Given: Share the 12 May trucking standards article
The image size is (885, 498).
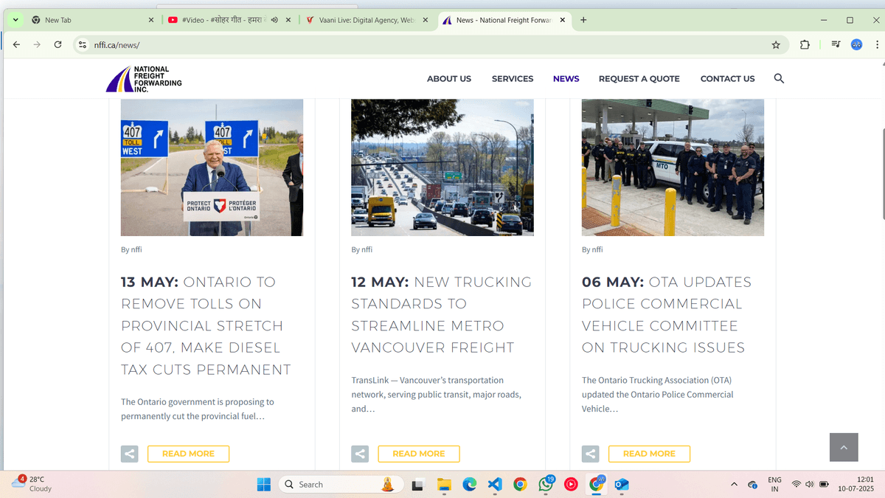Looking at the screenshot, I should click(360, 454).
